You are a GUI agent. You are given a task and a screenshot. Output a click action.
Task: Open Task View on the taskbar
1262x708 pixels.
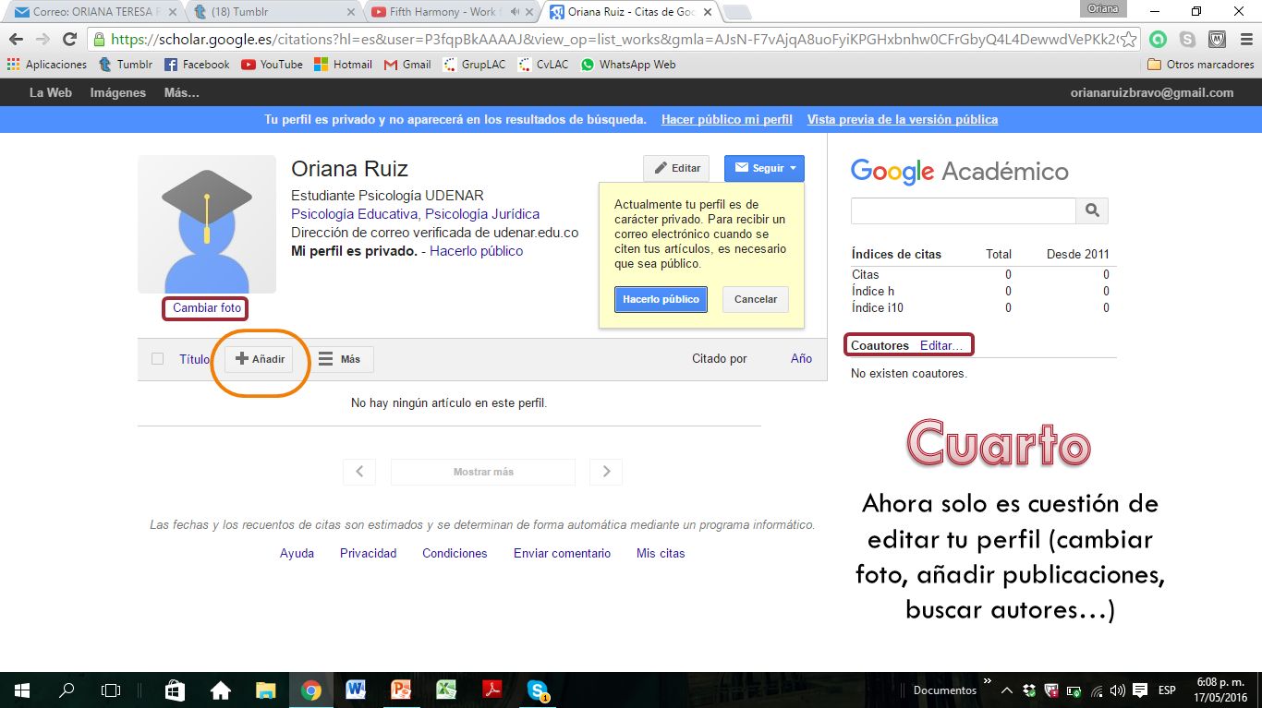pos(111,690)
